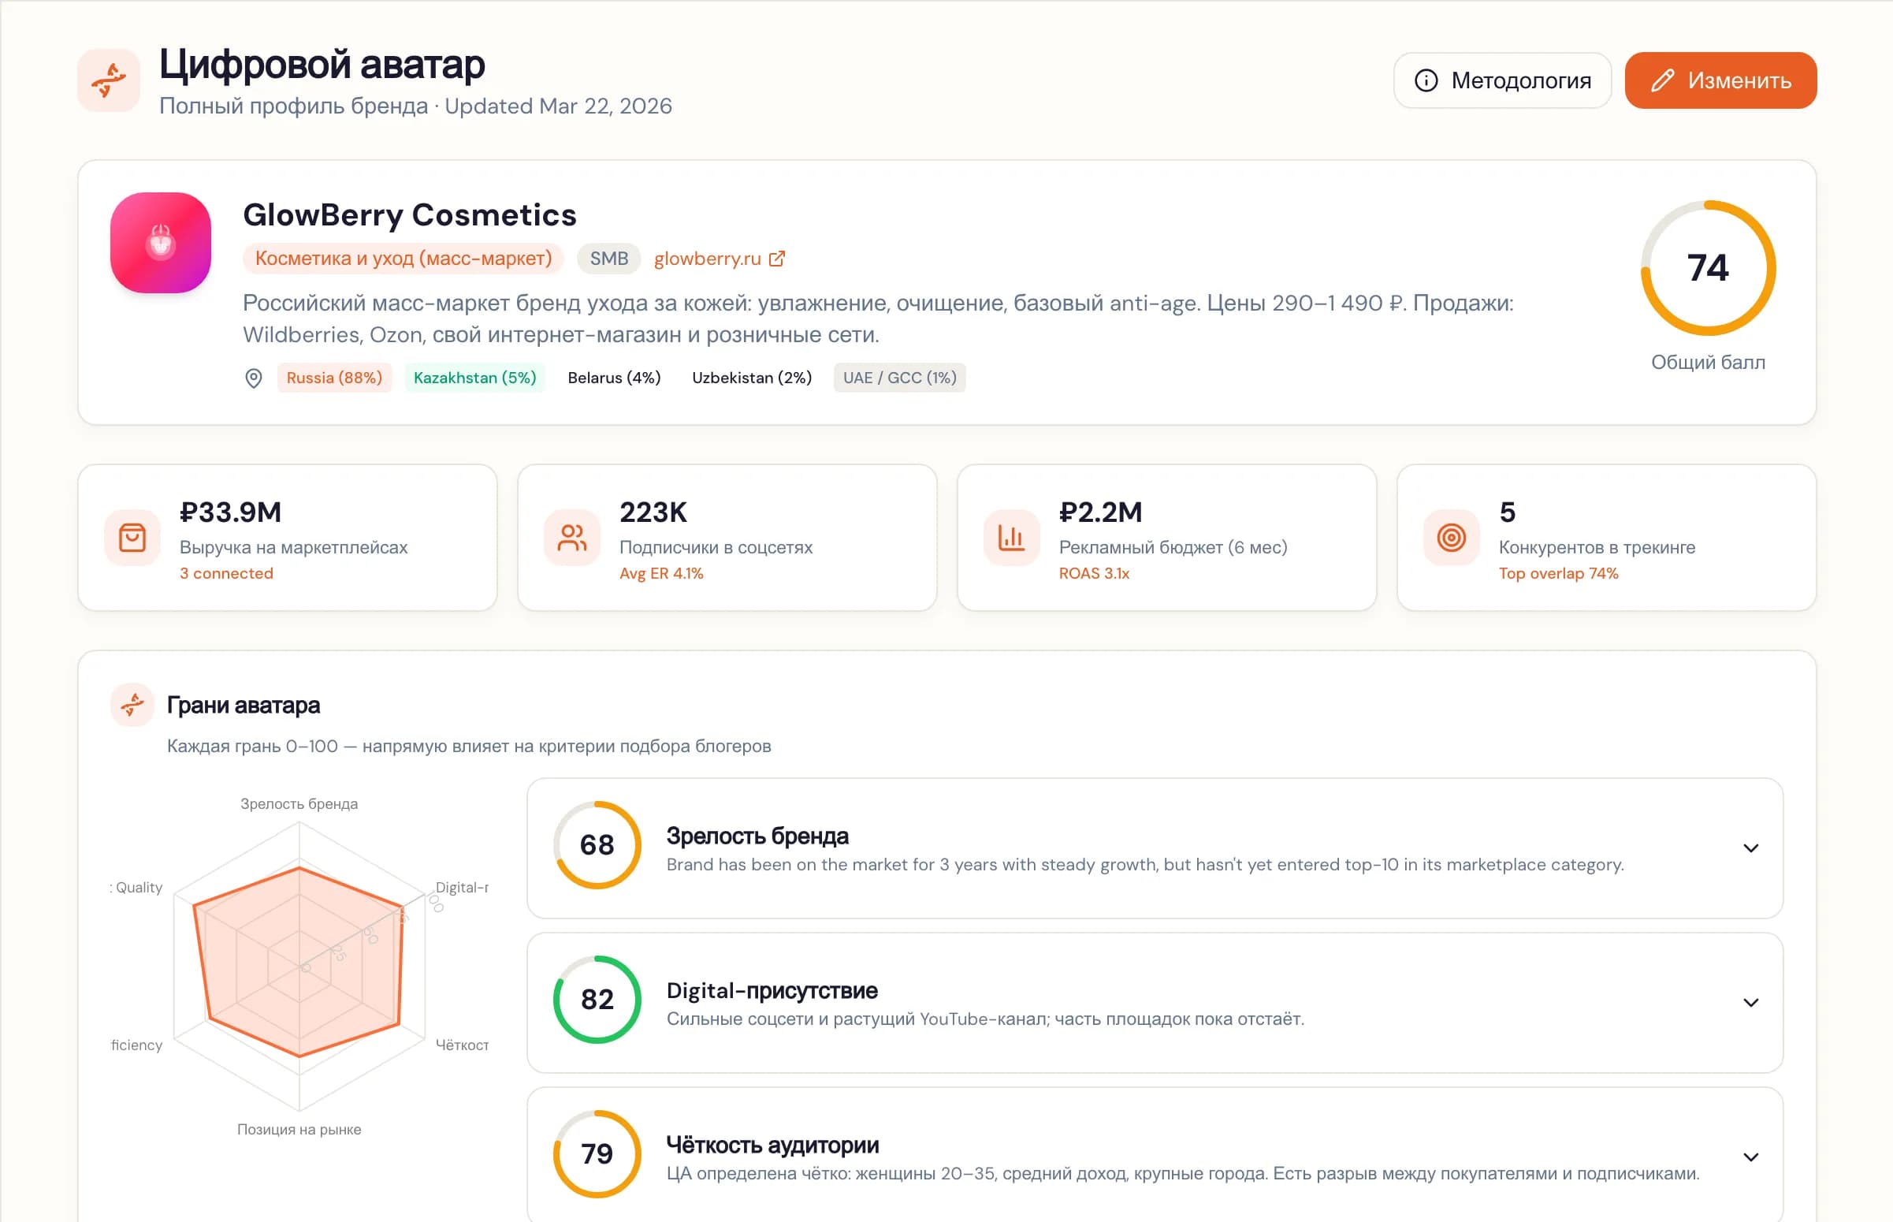Click the Digital-присутствие facet title

coord(772,990)
